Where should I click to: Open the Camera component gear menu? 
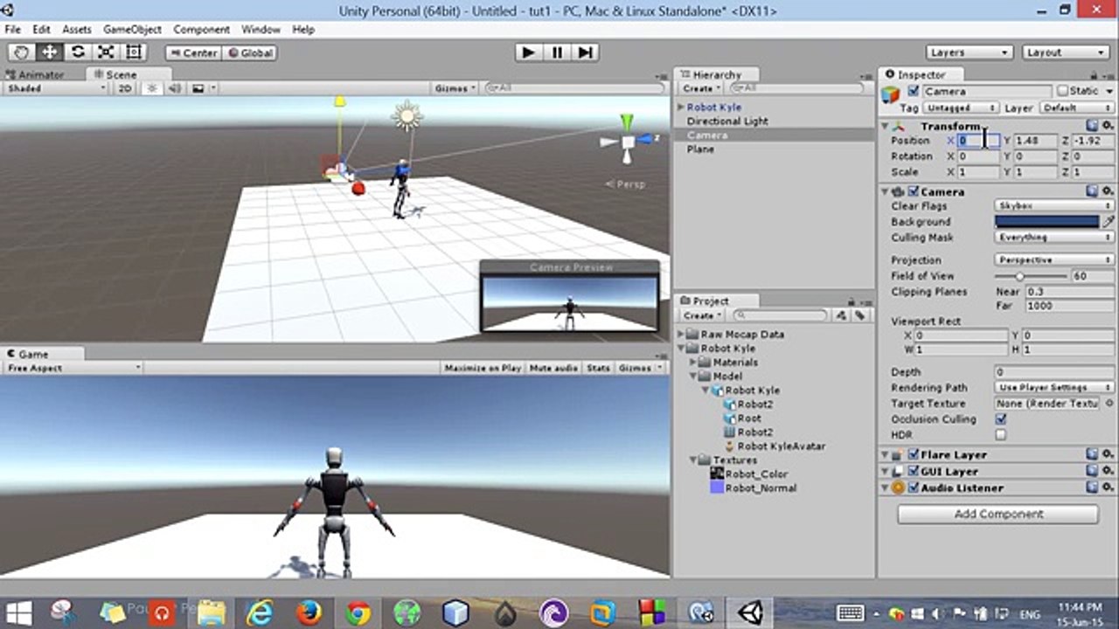click(x=1108, y=191)
